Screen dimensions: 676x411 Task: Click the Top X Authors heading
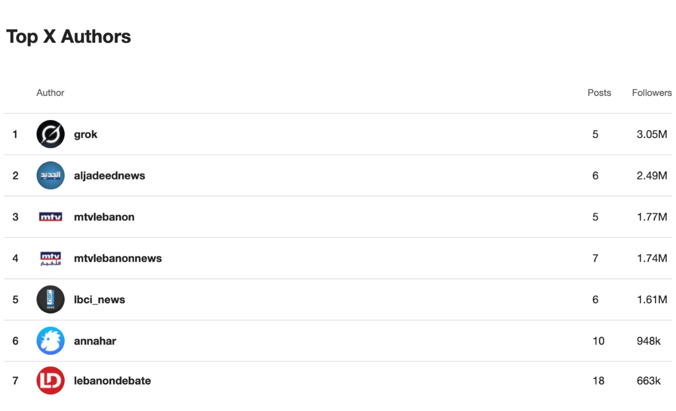coord(69,37)
